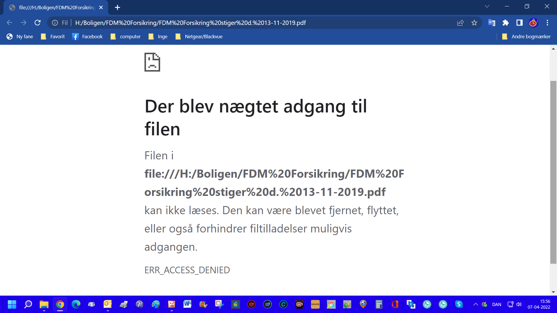Open a new tab with the plus button

[x=117, y=8]
